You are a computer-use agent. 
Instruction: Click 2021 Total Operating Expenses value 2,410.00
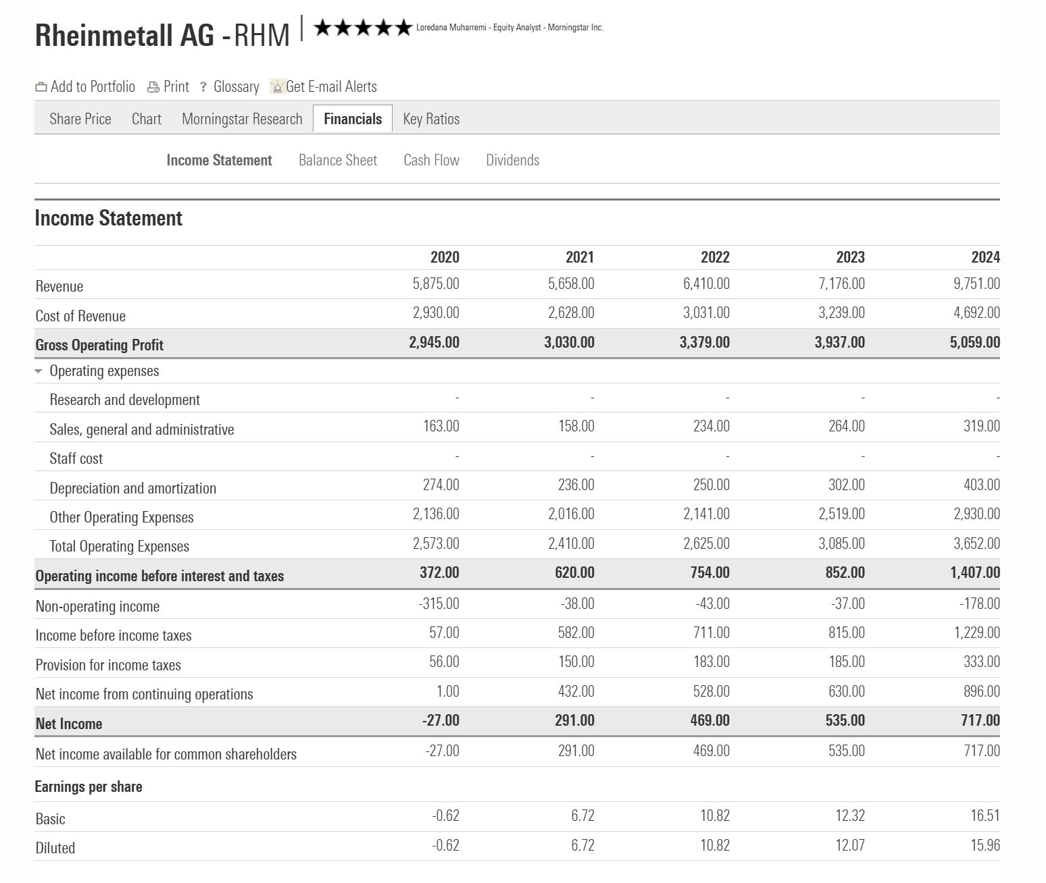coord(571,543)
